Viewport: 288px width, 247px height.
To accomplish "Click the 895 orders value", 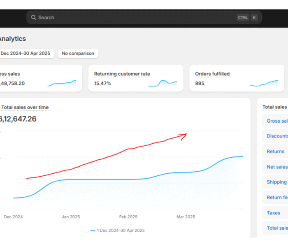I will pos(200,84).
